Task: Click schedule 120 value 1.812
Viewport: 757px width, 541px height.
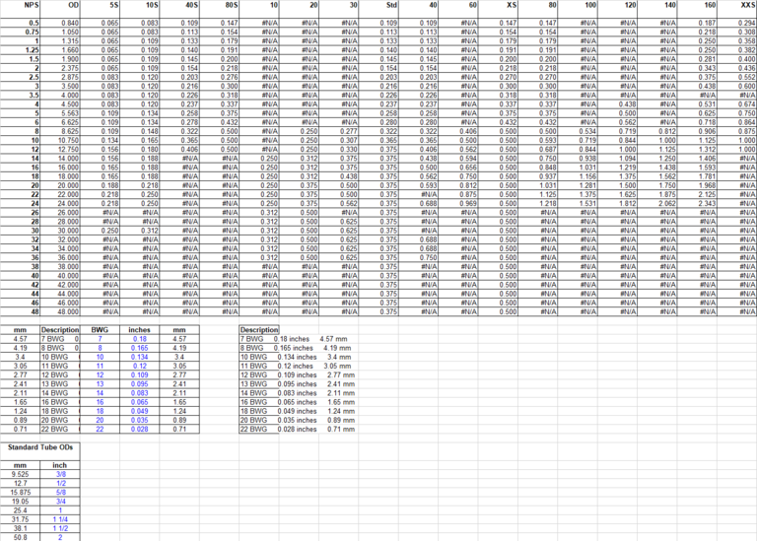Action: [x=617, y=203]
